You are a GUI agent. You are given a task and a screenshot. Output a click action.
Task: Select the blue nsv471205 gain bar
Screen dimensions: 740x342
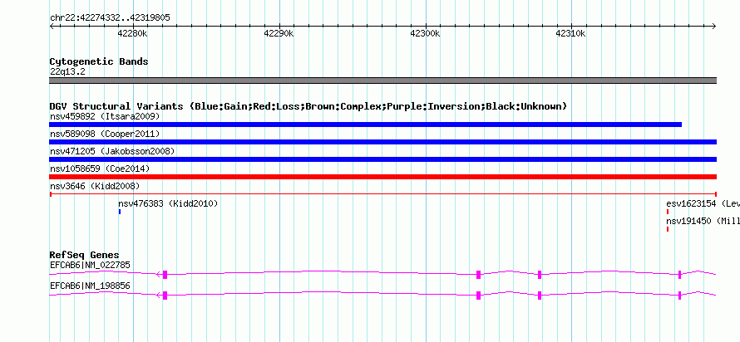coord(382,159)
